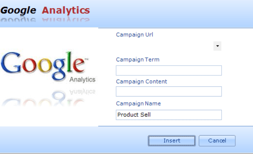This screenshot has height=154, width=253.
Task: Focus the Campaign Content text field
Action: [x=169, y=91]
